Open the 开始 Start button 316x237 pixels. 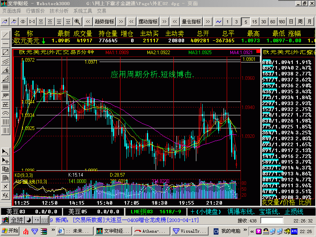coord(10,231)
